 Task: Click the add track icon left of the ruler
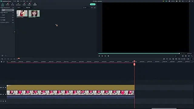(x=2, y=62)
